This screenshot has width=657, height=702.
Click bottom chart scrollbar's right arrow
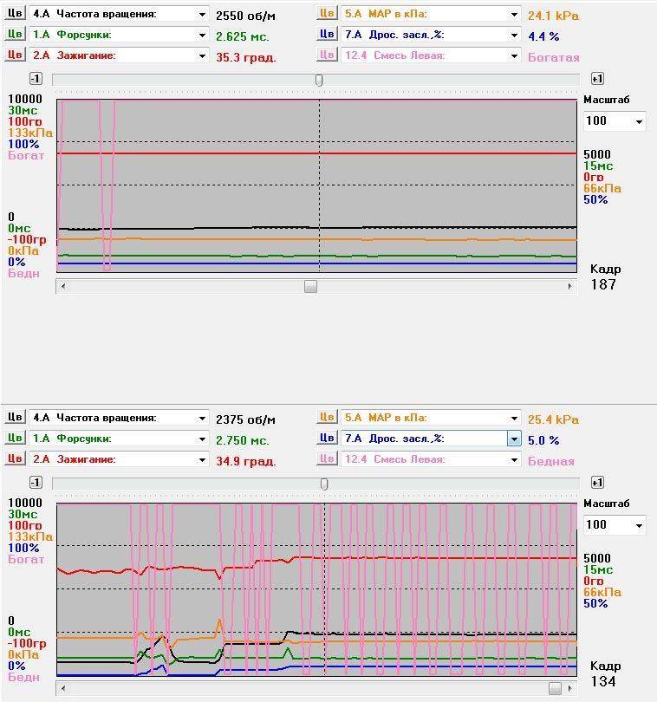coord(570,688)
